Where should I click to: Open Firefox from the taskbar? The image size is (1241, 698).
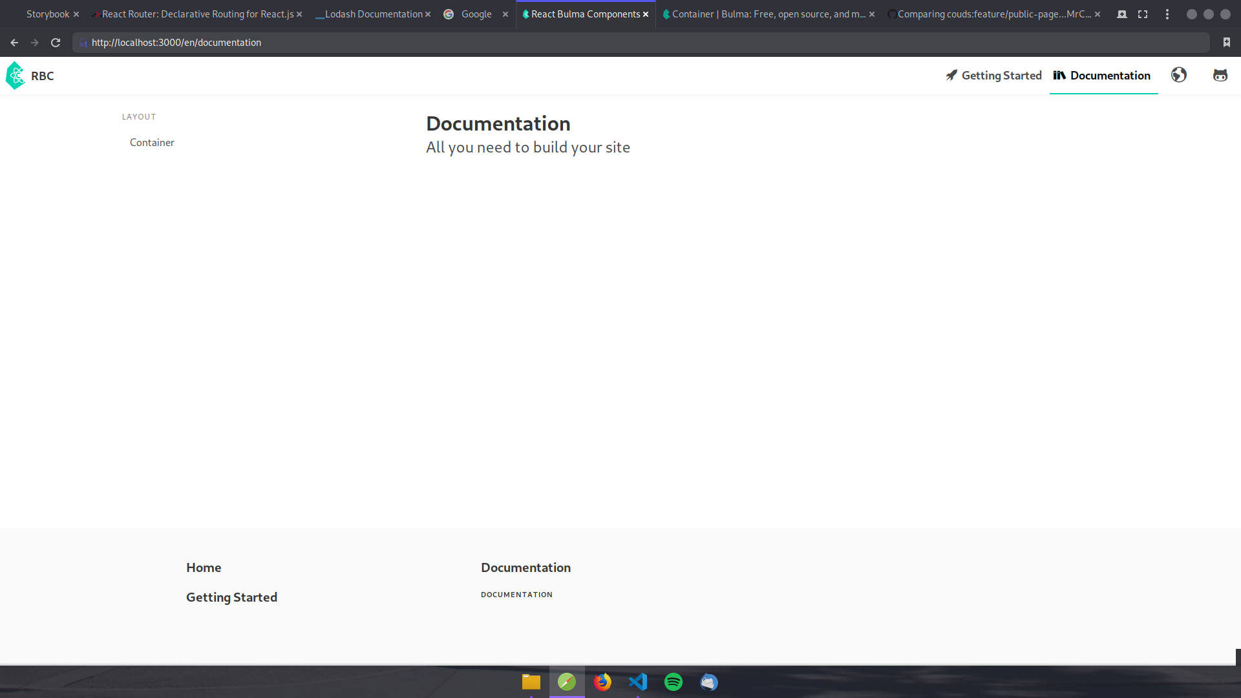602,682
